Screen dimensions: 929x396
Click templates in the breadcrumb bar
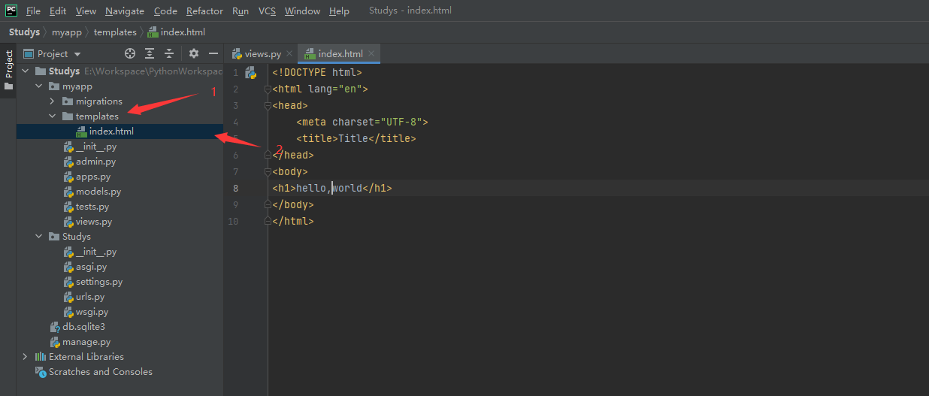coord(115,32)
